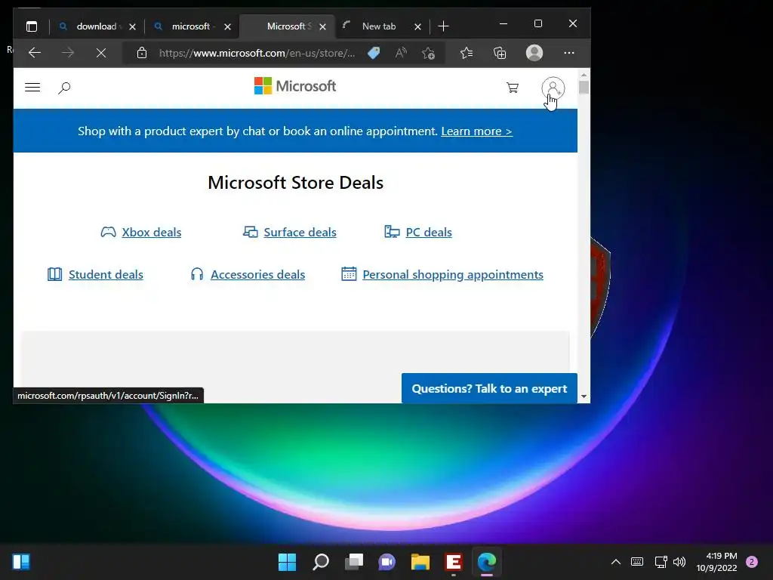This screenshot has width=773, height=580.
Task: Click the scrollbar up arrow
Action: tap(584, 75)
